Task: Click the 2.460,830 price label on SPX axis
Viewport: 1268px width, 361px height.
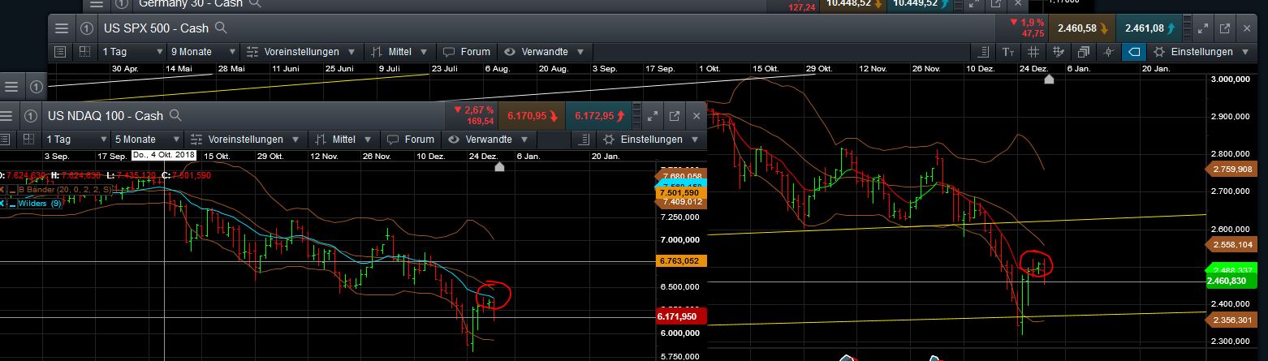Action: point(1232,281)
